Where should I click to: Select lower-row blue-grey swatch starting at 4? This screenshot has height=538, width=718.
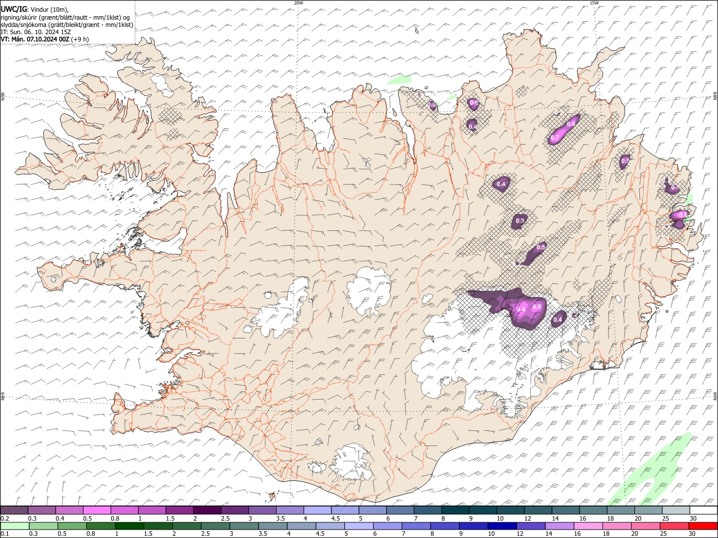[x=301, y=526]
